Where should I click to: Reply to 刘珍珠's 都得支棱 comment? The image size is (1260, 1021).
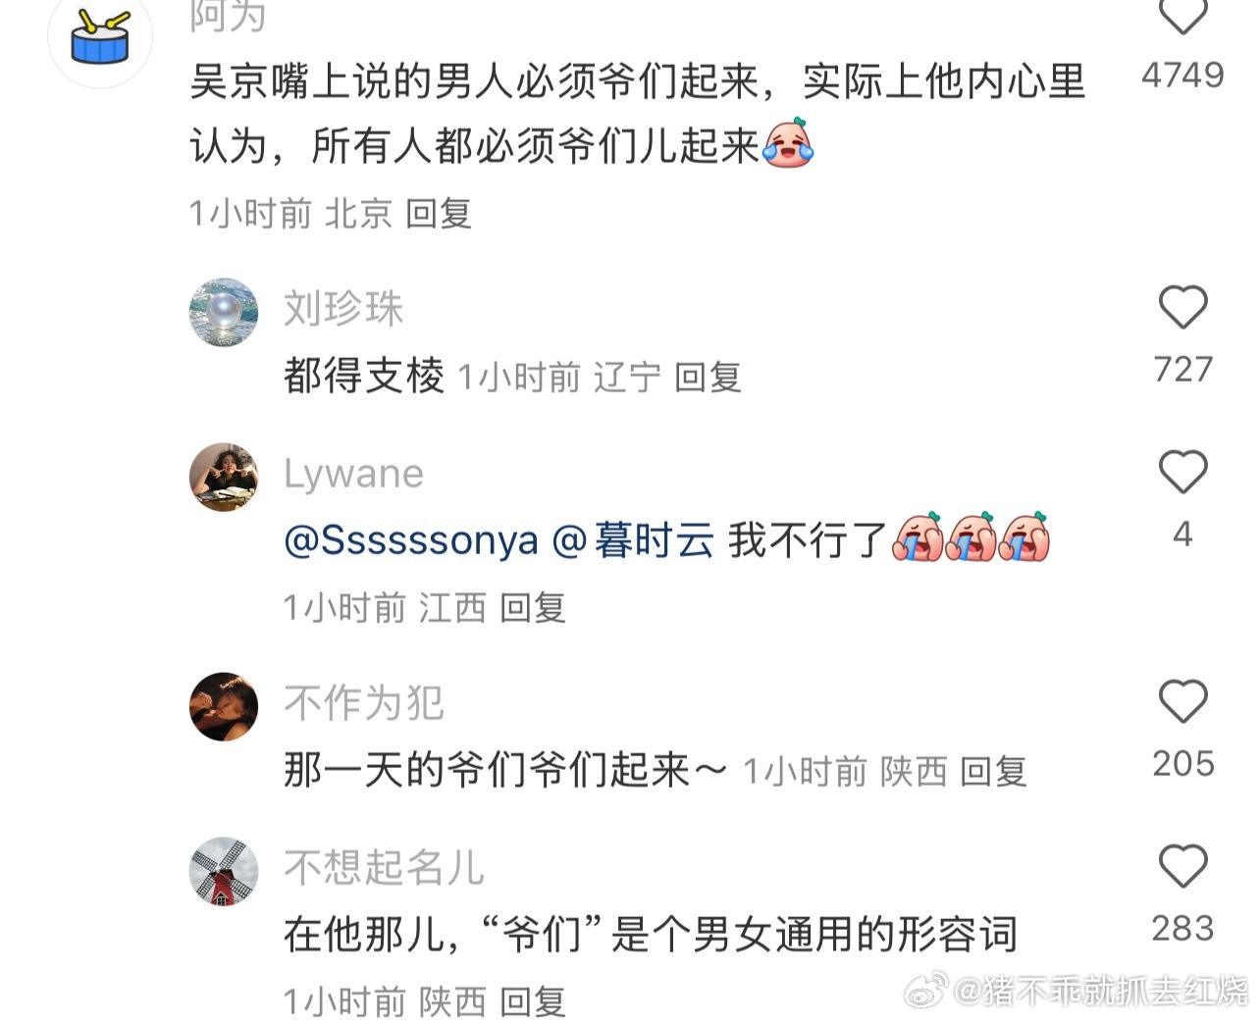click(708, 377)
